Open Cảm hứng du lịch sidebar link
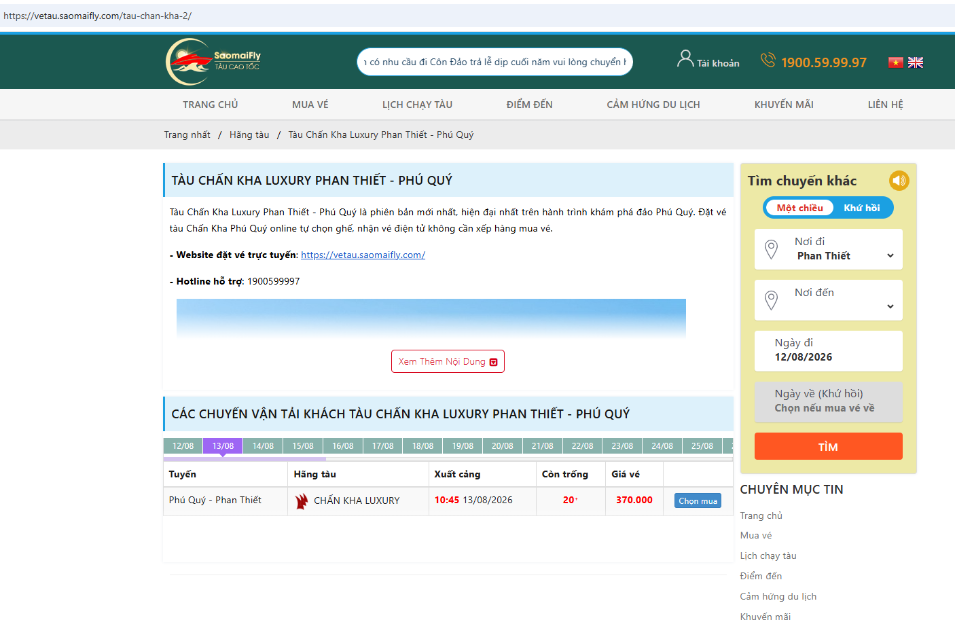This screenshot has width=955, height=620. [778, 596]
